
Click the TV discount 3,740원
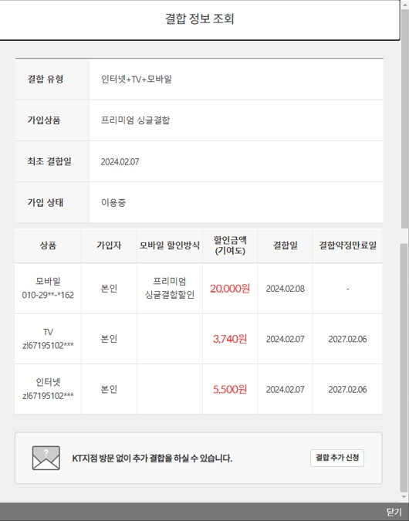[x=230, y=339]
